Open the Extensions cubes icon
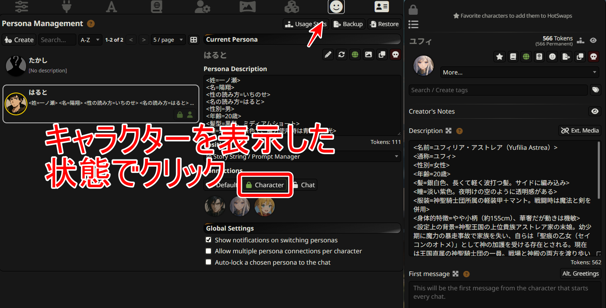Image resolution: width=606 pixels, height=308 pixels. point(292,6)
